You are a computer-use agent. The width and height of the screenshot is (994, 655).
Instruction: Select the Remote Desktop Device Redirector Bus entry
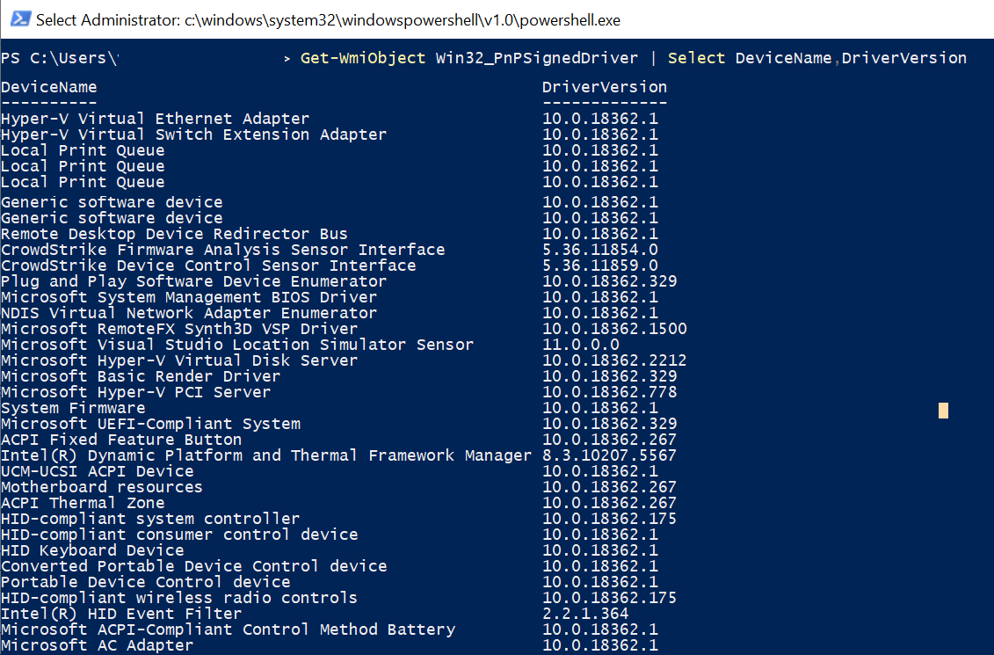[176, 233]
